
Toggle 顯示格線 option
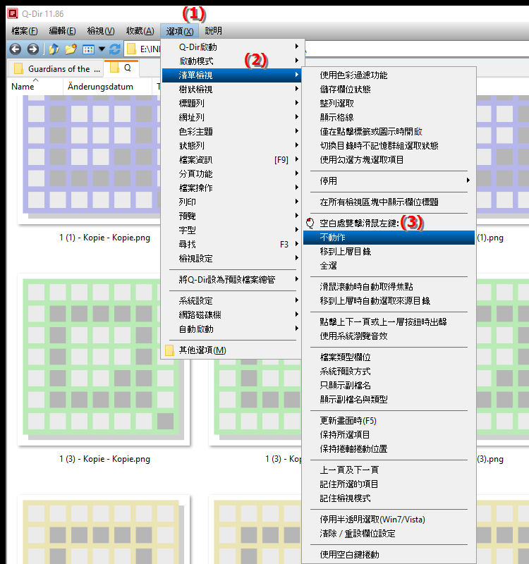click(389, 117)
